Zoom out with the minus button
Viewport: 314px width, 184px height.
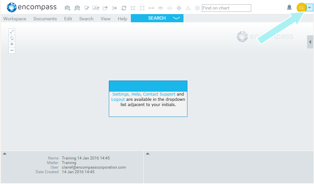click(12, 50)
